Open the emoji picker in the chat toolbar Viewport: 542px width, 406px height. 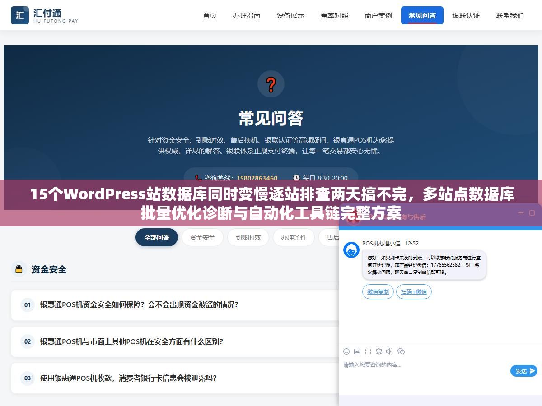click(x=346, y=351)
